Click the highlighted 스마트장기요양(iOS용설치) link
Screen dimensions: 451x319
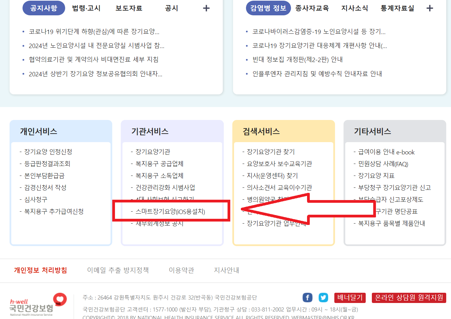[171, 211]
